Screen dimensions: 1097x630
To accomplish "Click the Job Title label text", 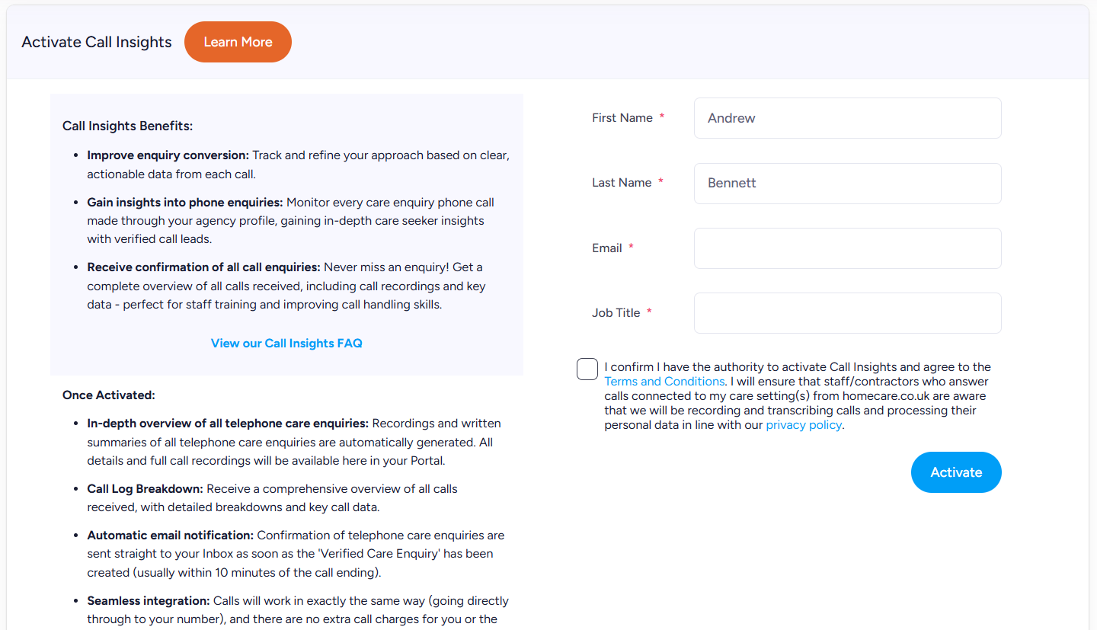I will coord(616,313).
